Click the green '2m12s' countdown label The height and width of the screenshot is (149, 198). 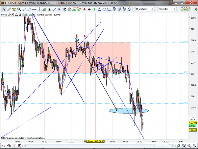click(x=192, y=126)
